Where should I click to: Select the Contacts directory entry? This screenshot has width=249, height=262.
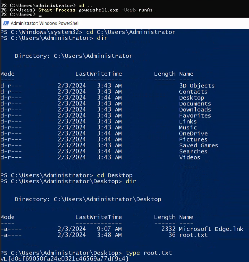coord(193,92)
